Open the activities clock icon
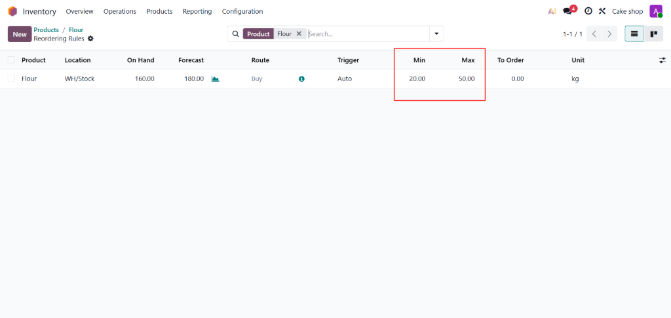Screen dimensions: 671x318 point(588,11)
